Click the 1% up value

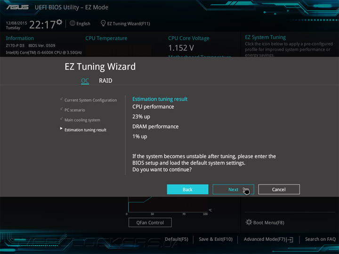tap(140, 136)
